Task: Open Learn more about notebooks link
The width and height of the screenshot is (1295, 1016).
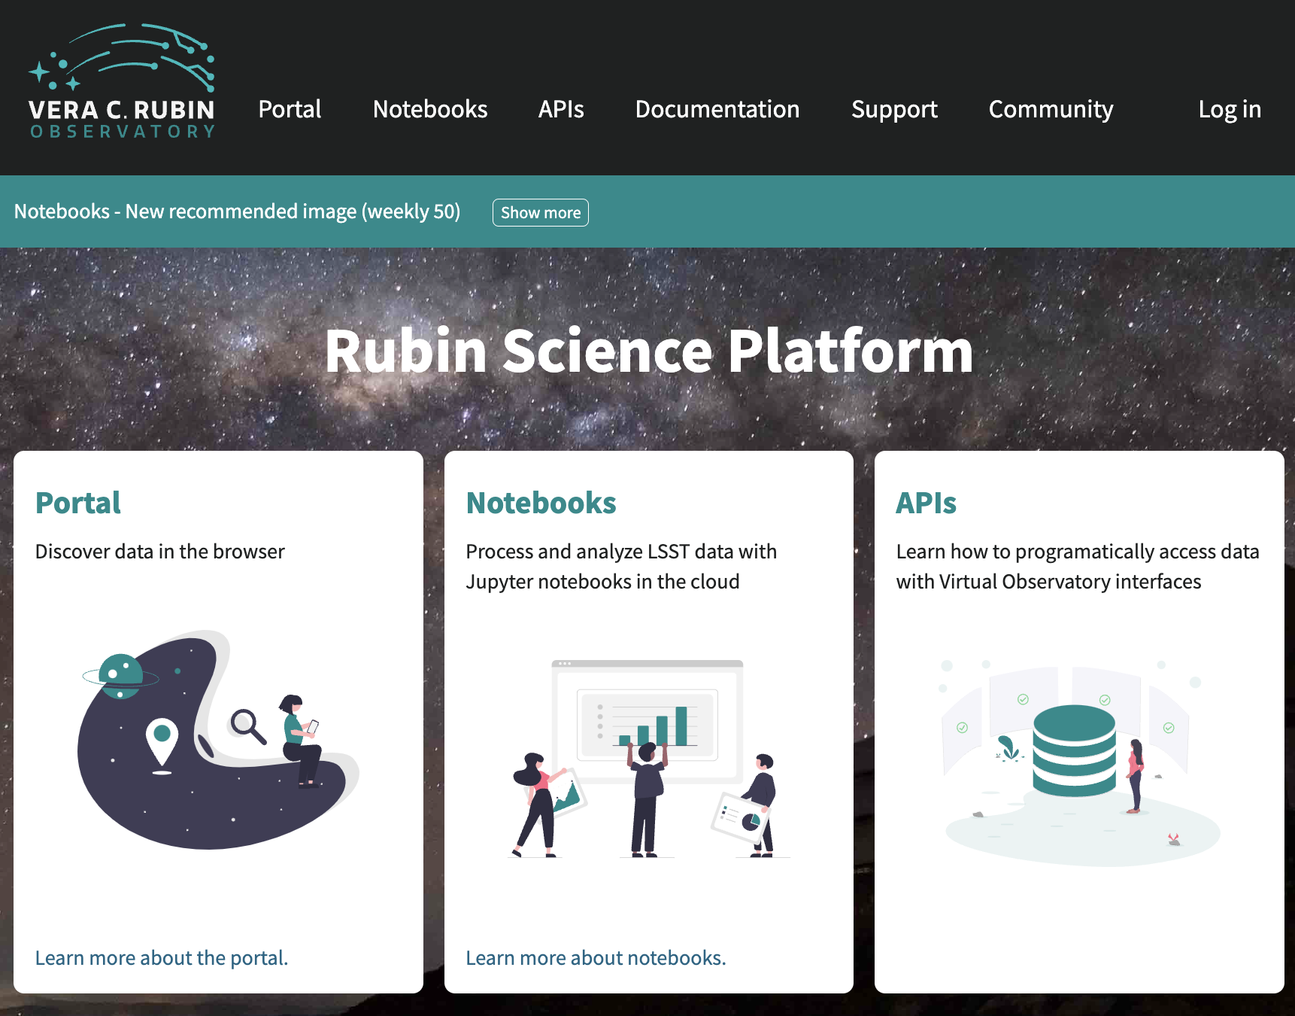Action: point(596,957)
